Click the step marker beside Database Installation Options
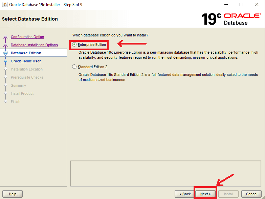Screen dimensions: 265x199 click(5, 45)
